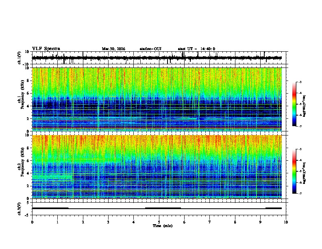This screenshot has width=322, height=249.
Task: Click the "-7" label on ch.1 color scale
Action: [300, 126]
